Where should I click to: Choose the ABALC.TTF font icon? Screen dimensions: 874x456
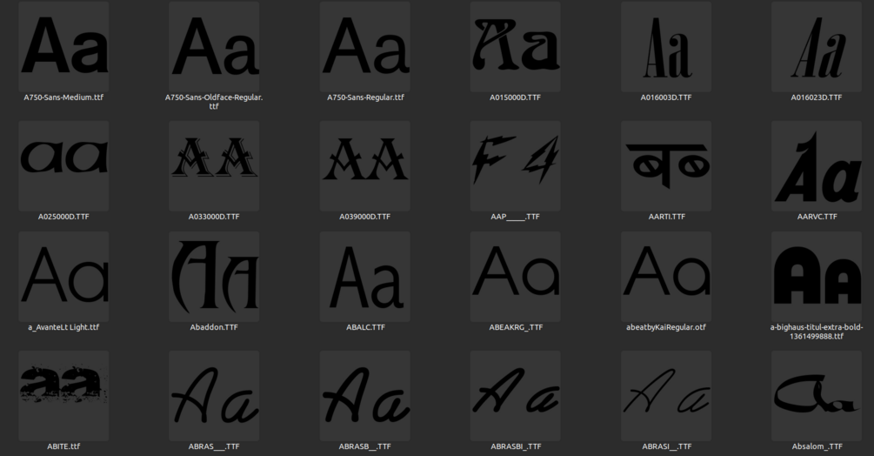[365, 277]
